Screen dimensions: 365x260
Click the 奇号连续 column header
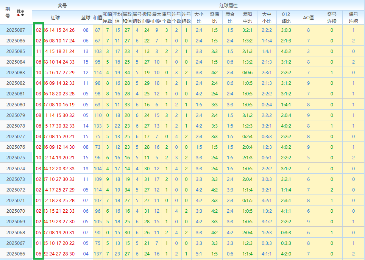click(x=332, y=17)
